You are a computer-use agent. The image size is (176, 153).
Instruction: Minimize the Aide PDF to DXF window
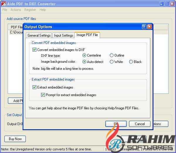point(161,4)
